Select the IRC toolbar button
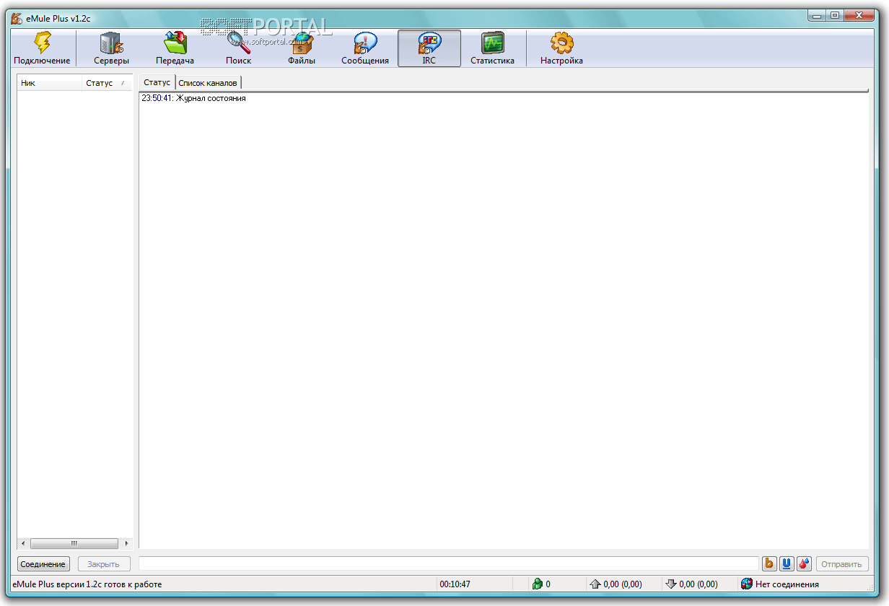The height and width of the screenshot is (606, 889). [429, 48]
